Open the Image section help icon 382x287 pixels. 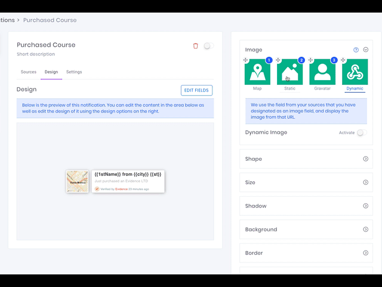click(356, 50)
